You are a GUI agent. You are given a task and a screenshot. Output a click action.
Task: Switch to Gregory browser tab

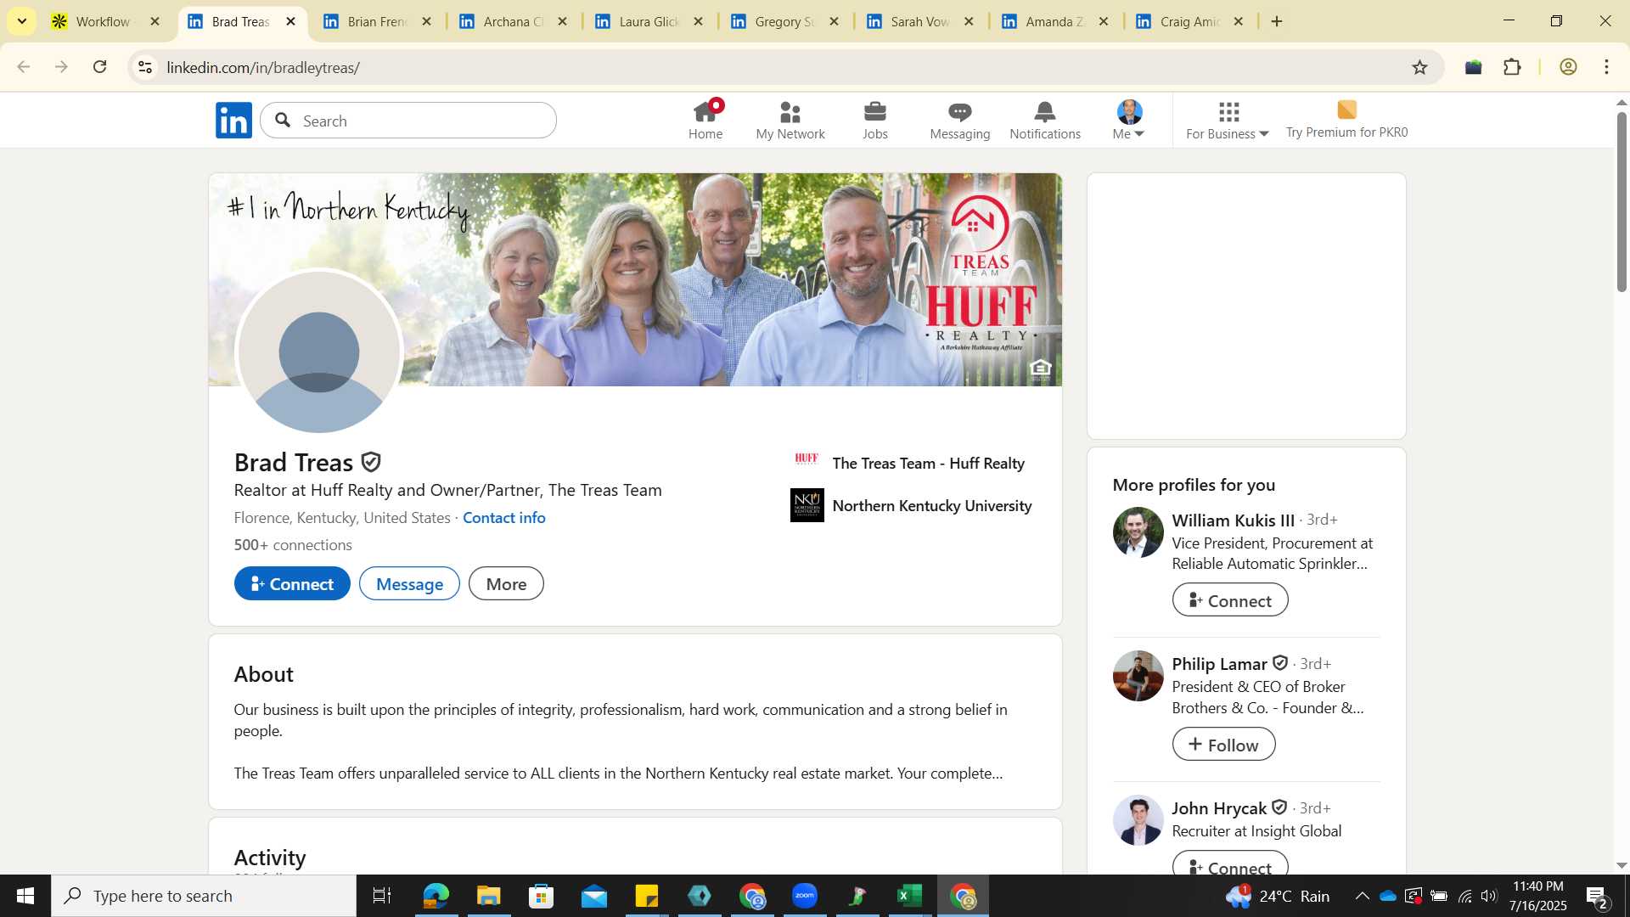785,21
